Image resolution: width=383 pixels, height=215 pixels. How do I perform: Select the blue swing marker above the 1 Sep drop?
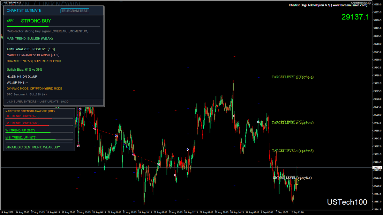(258, 122)
